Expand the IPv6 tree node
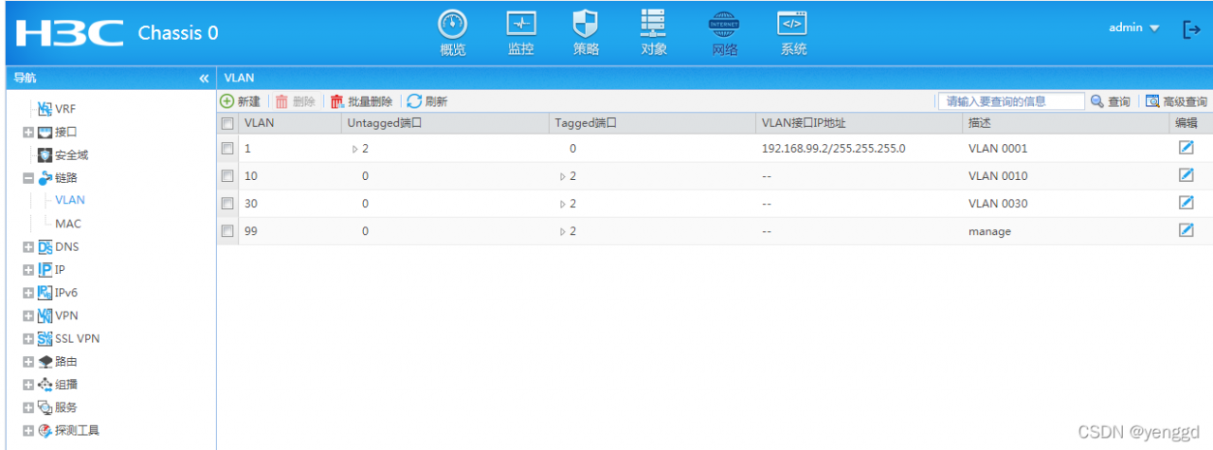 coord(28,293)
